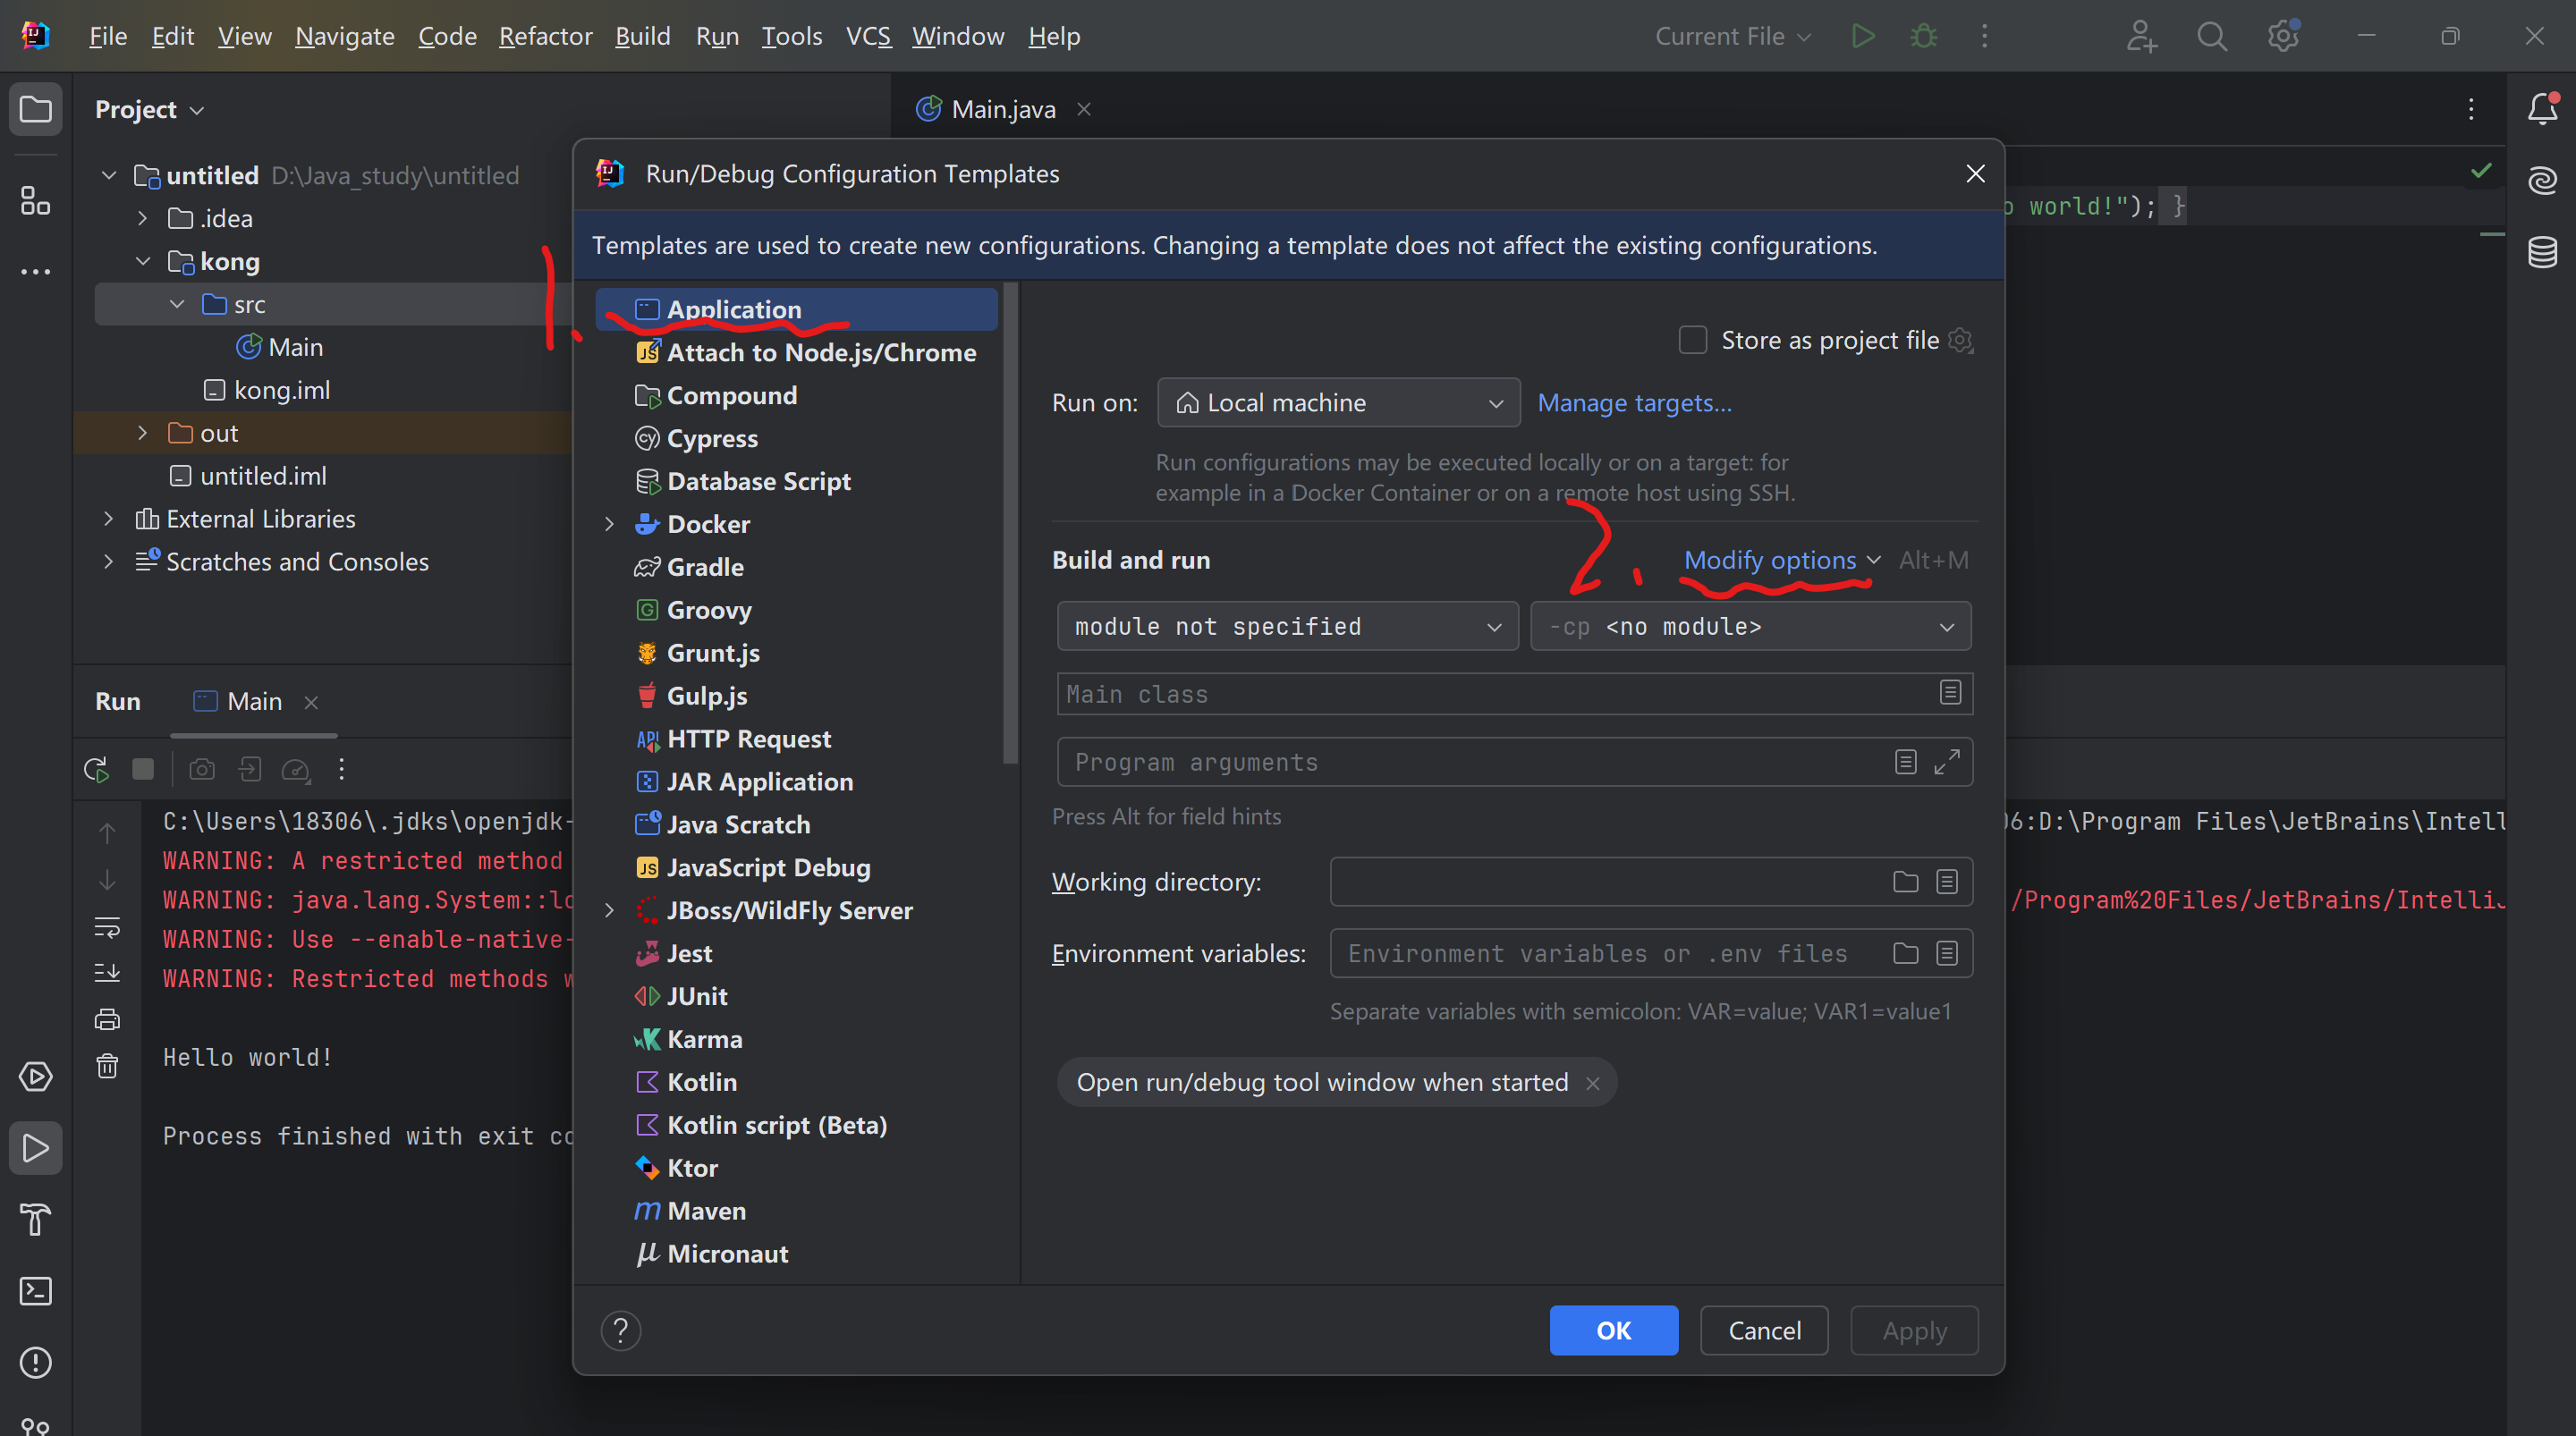This screenshot has height=1436, width=2576.
Task: Click expand icon in Program arguments field
Action: pyautogui.click(x=1946, y=762)
